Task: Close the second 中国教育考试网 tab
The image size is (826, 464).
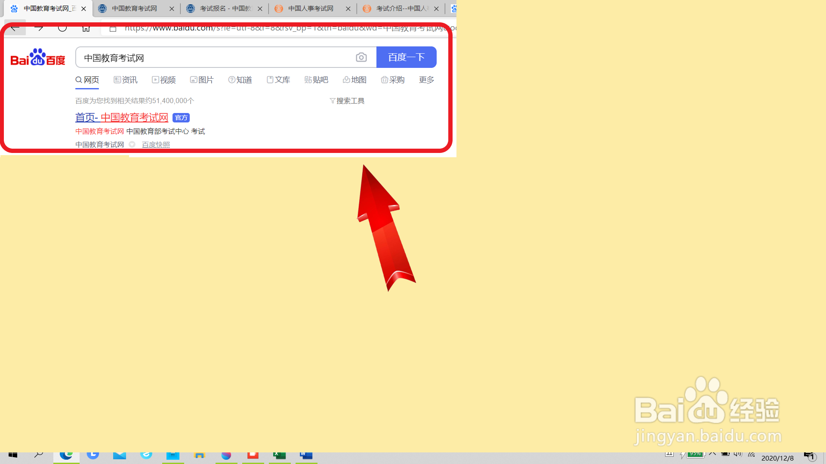Action: pos(172,9)
